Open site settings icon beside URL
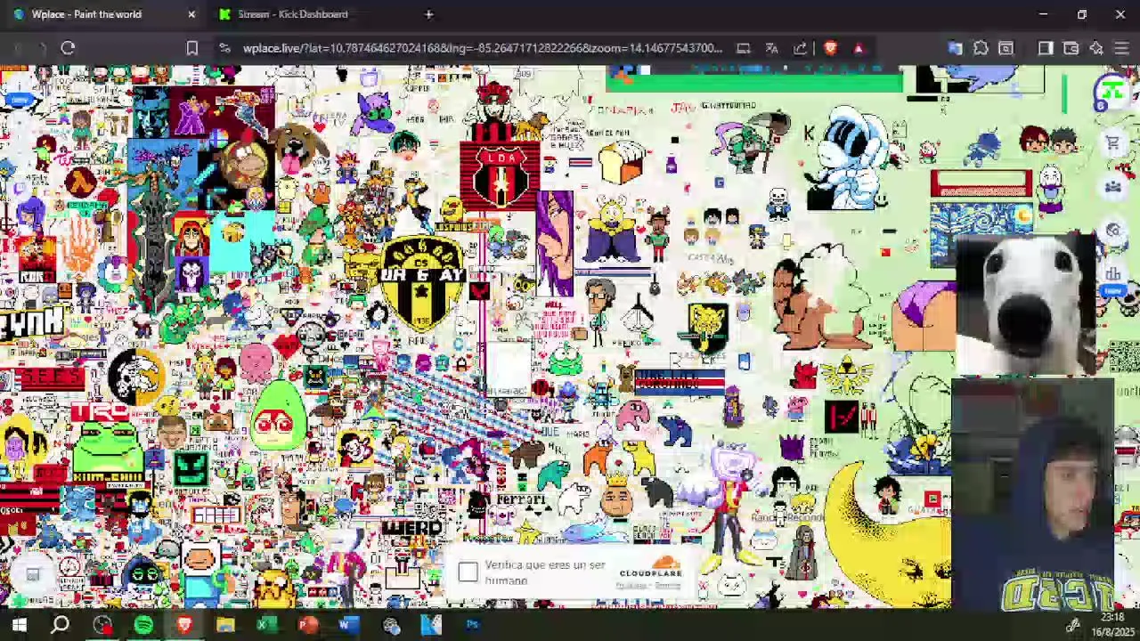 click(224, 48)
